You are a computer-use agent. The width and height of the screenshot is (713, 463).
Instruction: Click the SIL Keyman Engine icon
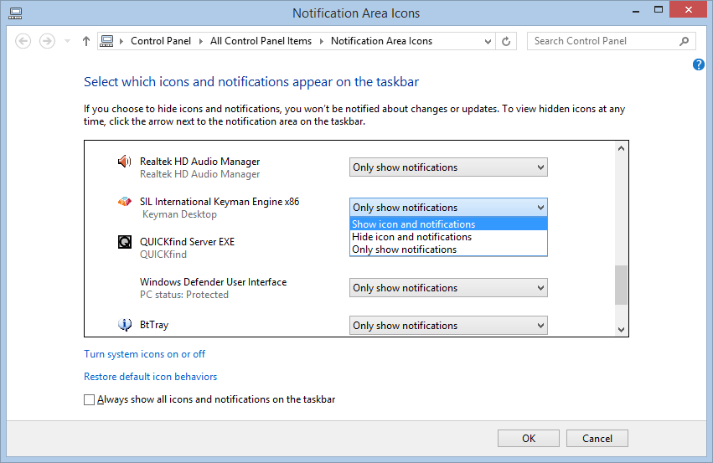[125, 201]
